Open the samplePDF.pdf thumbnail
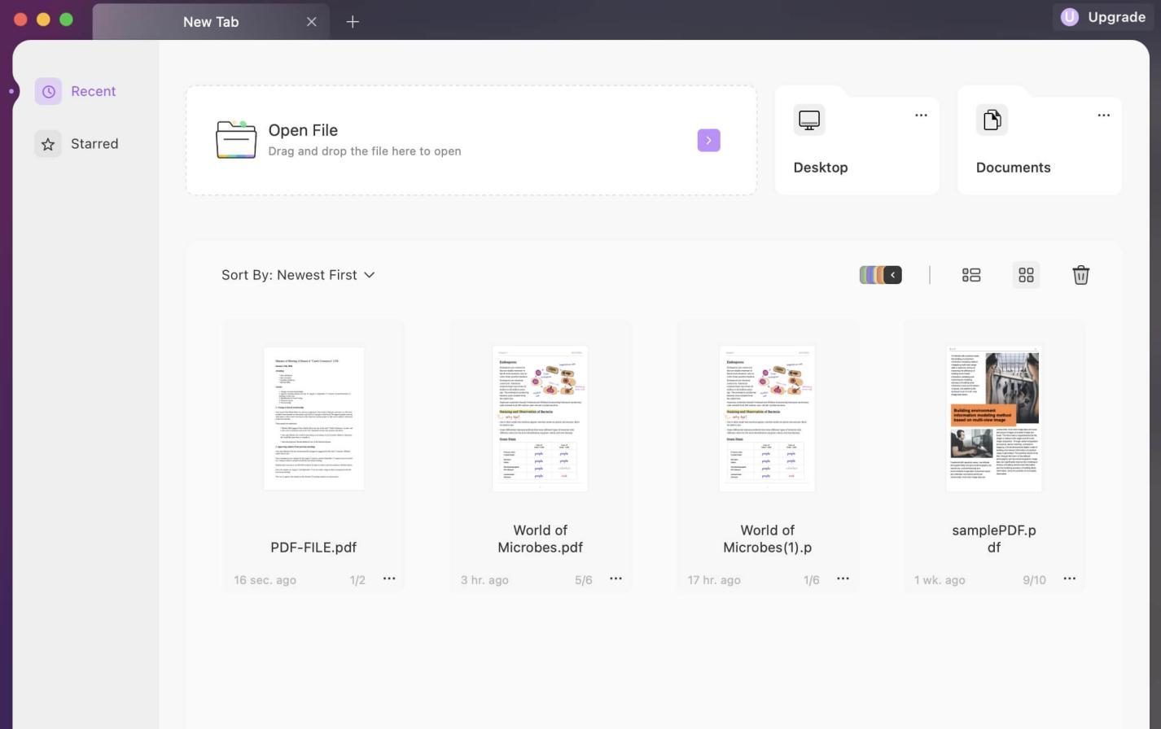This screenshot has width=1161, height=729. coord(994,418)
